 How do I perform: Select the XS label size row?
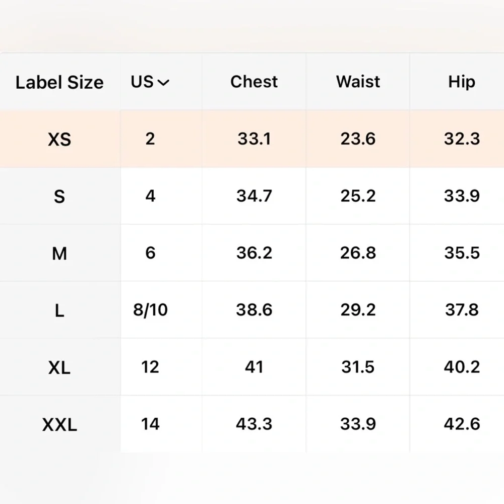(x=252, y=139)
